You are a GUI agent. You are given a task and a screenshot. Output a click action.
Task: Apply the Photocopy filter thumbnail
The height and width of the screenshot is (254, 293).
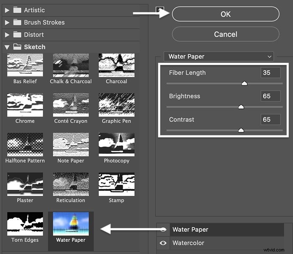(117, 144)
